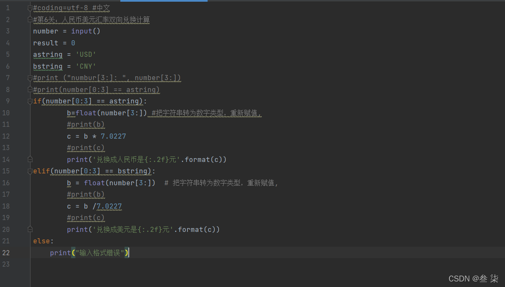Toggle the fold end marker on line 2

click(x=30, y=20)
